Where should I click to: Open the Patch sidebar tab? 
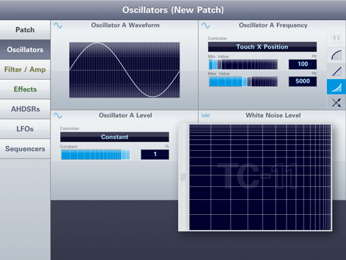(x=25, y=30)
